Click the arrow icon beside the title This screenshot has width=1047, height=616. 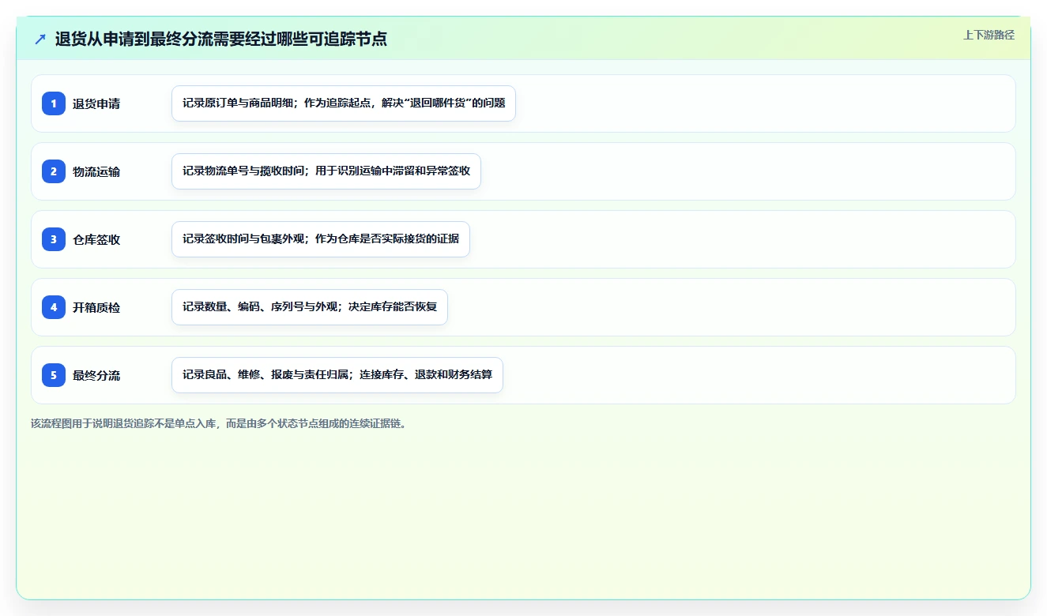40,39
